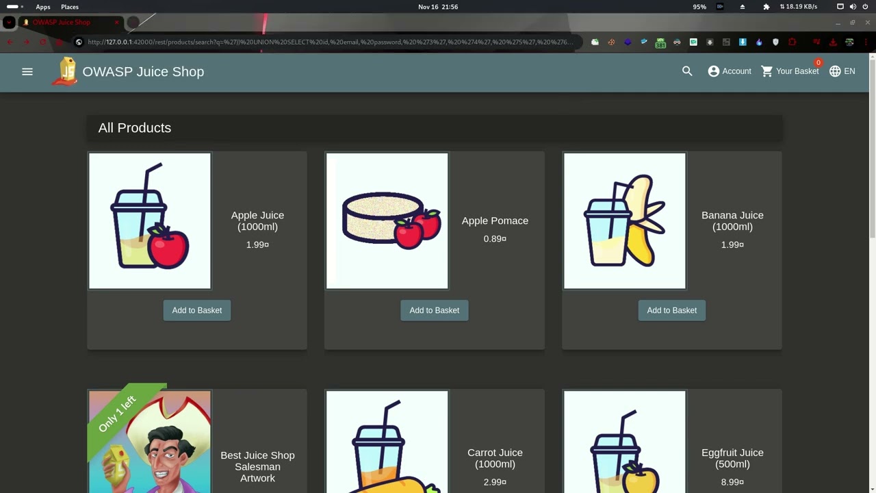Add Apple Juice to basket
Screen dimensions: 876x493
tap(197, 310)
